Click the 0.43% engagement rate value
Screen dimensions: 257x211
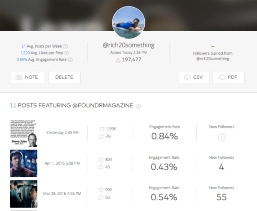click(x=164, y=167)
